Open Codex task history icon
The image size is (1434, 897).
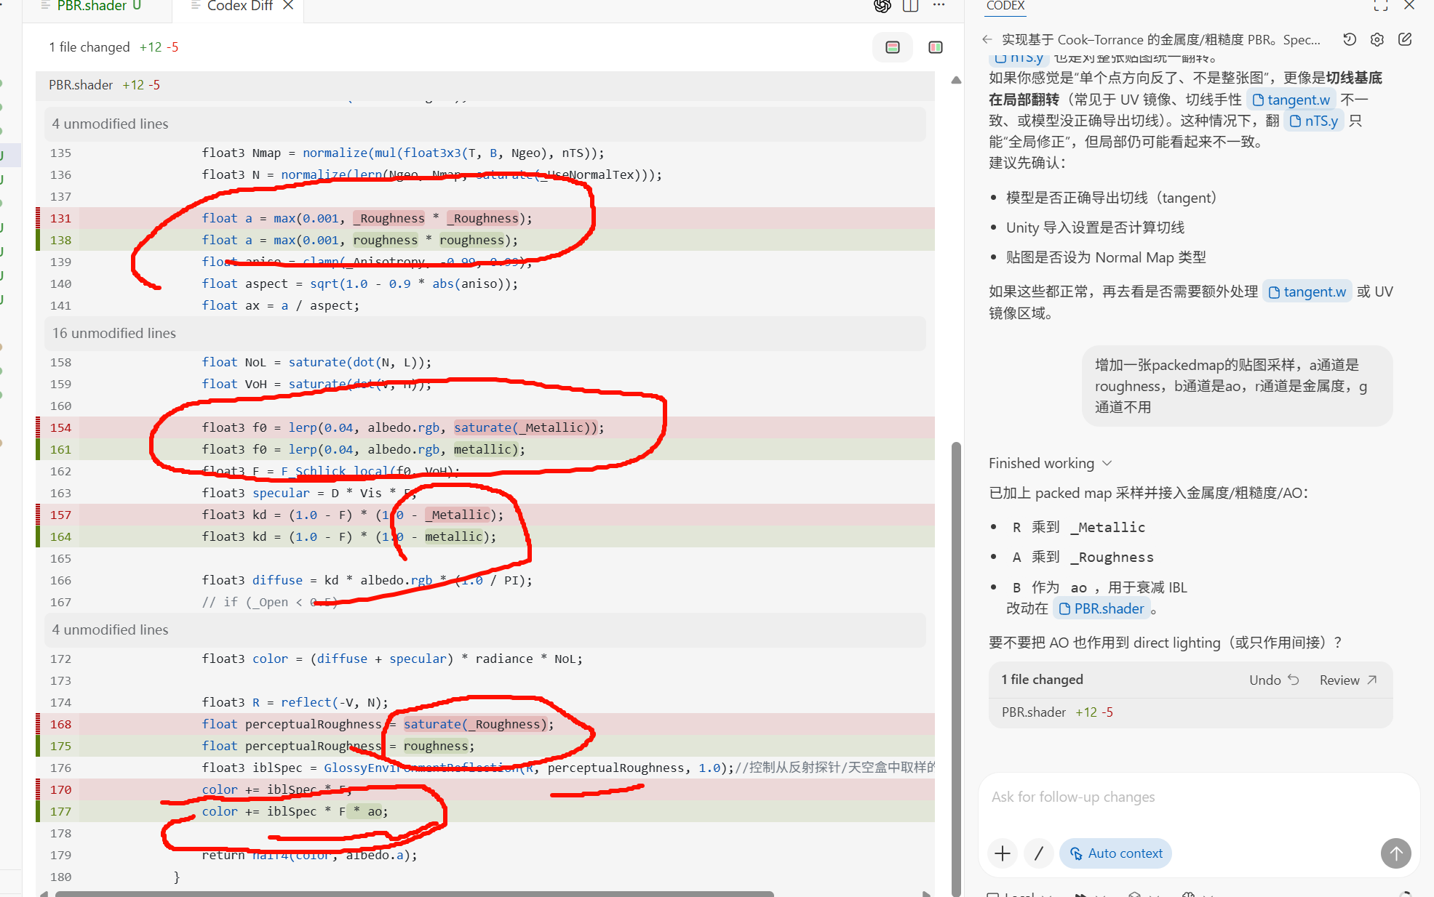coord(1350,39)
